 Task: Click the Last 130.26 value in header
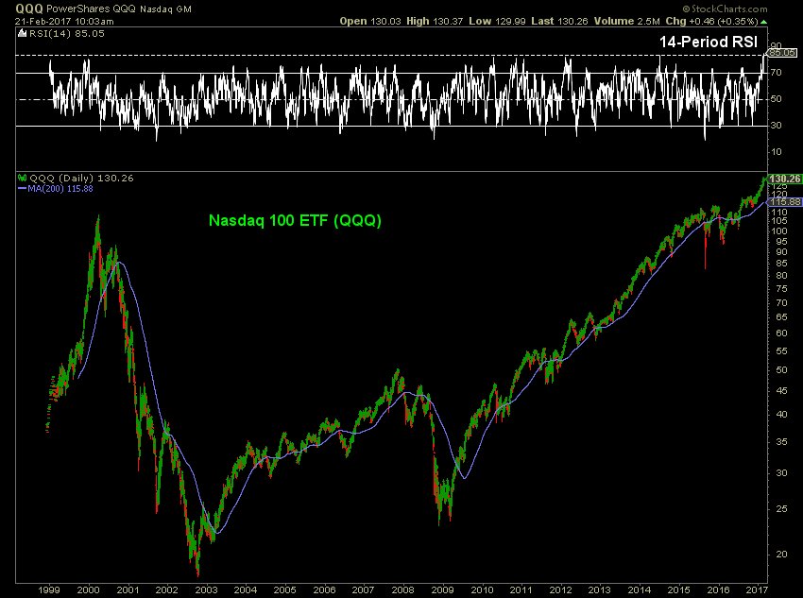(559, 21)
